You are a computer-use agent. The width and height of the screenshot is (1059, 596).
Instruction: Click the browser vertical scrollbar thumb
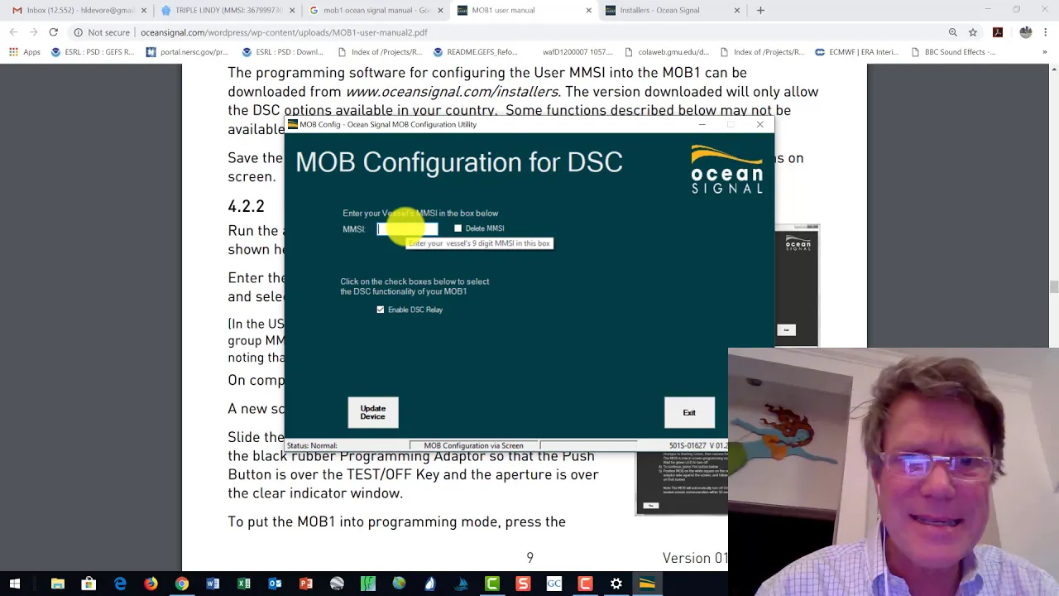coord(1054,287)
